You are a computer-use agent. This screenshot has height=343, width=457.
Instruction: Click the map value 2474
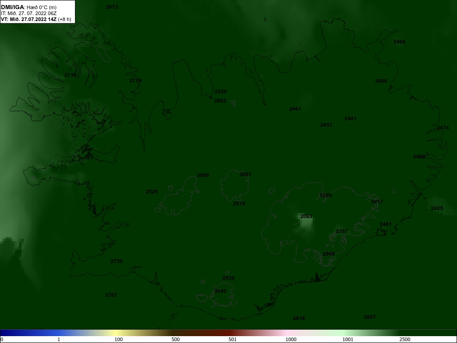click(x=443, y=128)
